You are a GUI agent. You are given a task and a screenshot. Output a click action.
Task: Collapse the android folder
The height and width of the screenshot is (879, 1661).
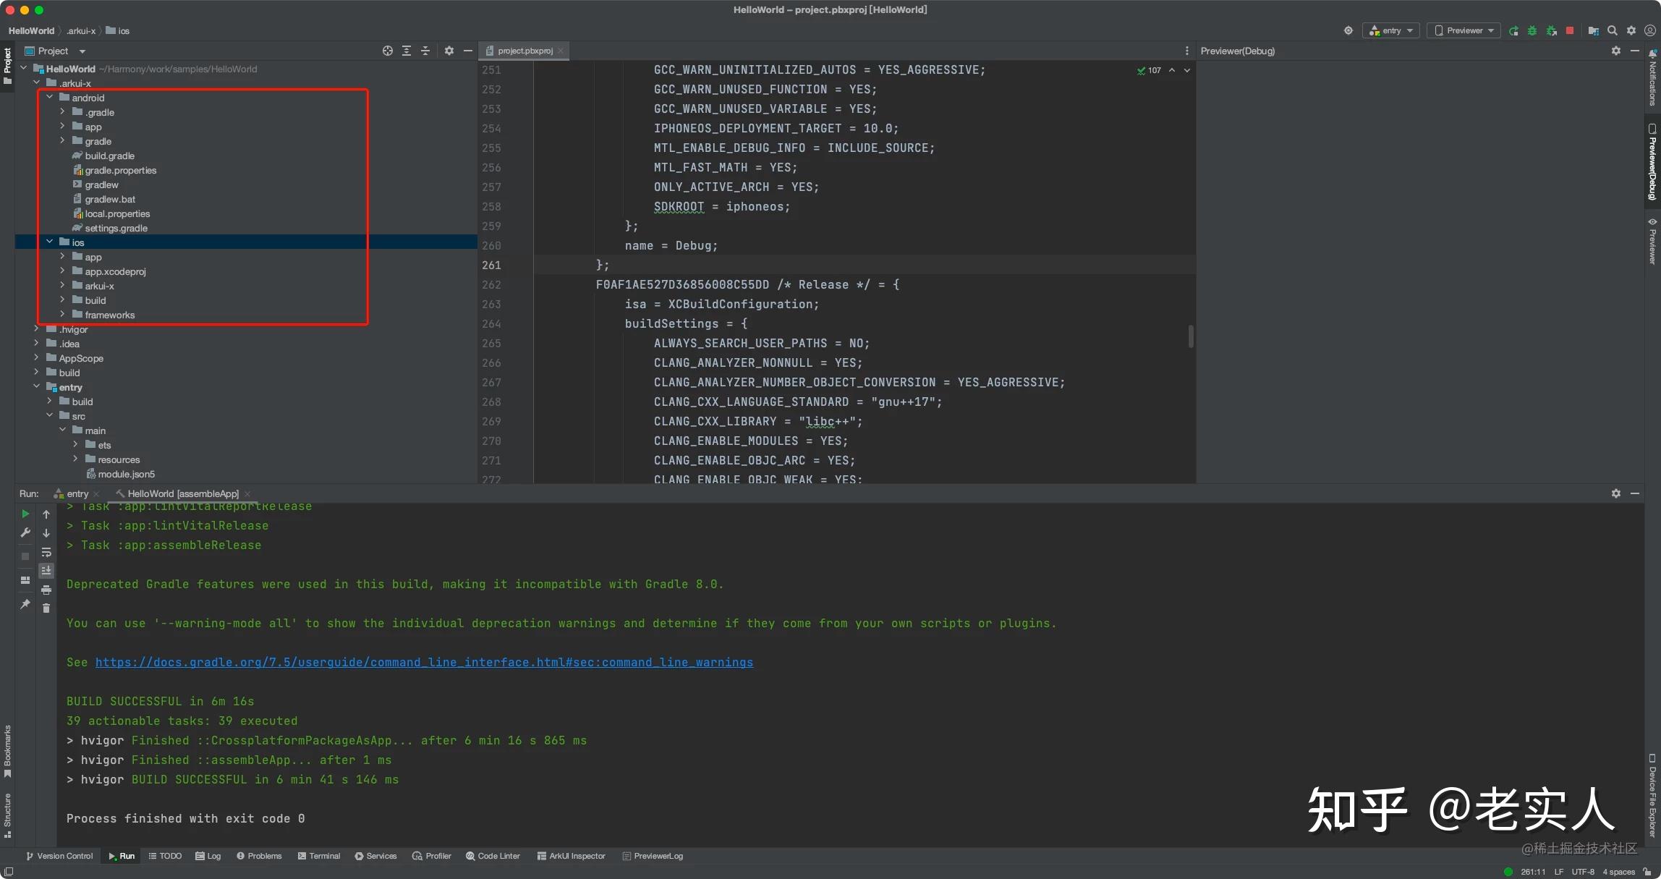[x=50, y=97]
